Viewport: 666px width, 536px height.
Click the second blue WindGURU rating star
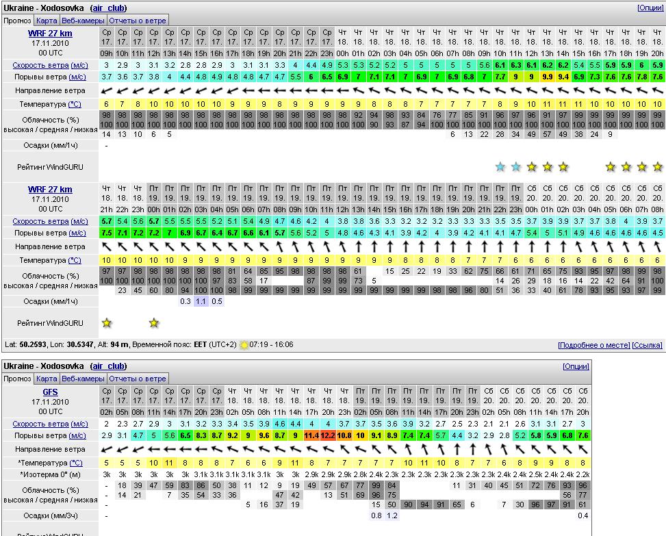click(516, 167)
